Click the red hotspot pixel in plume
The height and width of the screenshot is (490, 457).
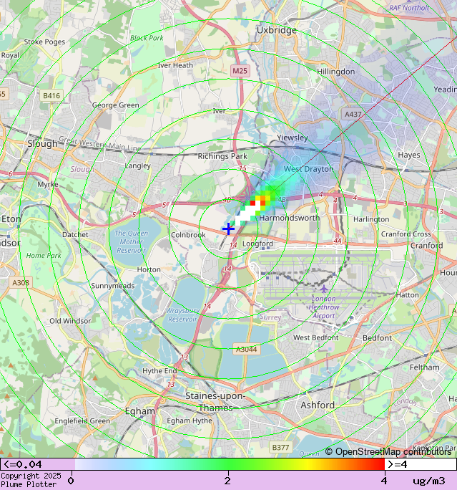coord(252,203)
